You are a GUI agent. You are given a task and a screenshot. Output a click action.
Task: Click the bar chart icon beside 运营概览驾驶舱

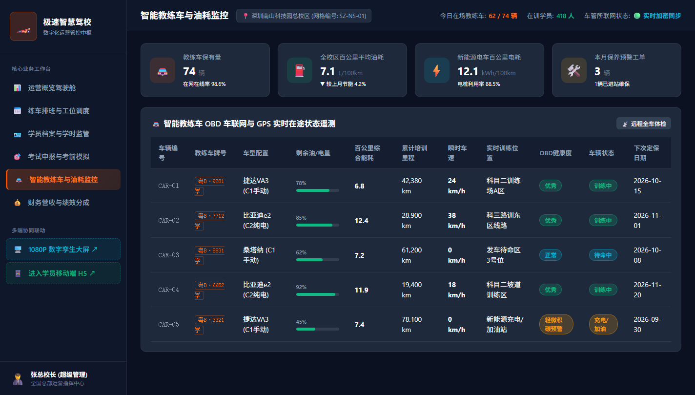coord(18,88)
